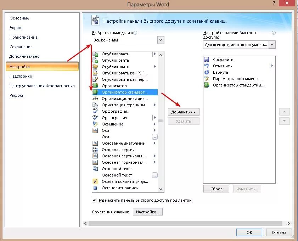Click the Организационная диаграмма icon

click(95, 99)
